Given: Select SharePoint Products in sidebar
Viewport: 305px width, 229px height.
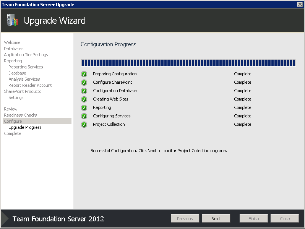Looking at the screenshot, I should point(23,91).
